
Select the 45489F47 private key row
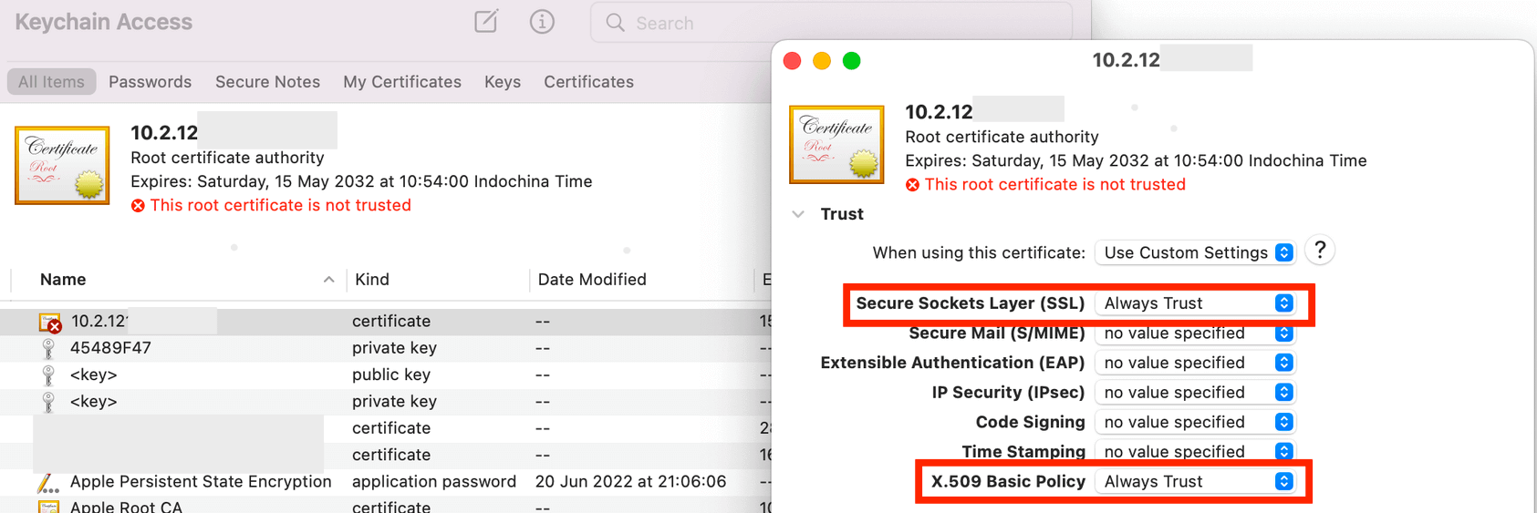[385, 348]
